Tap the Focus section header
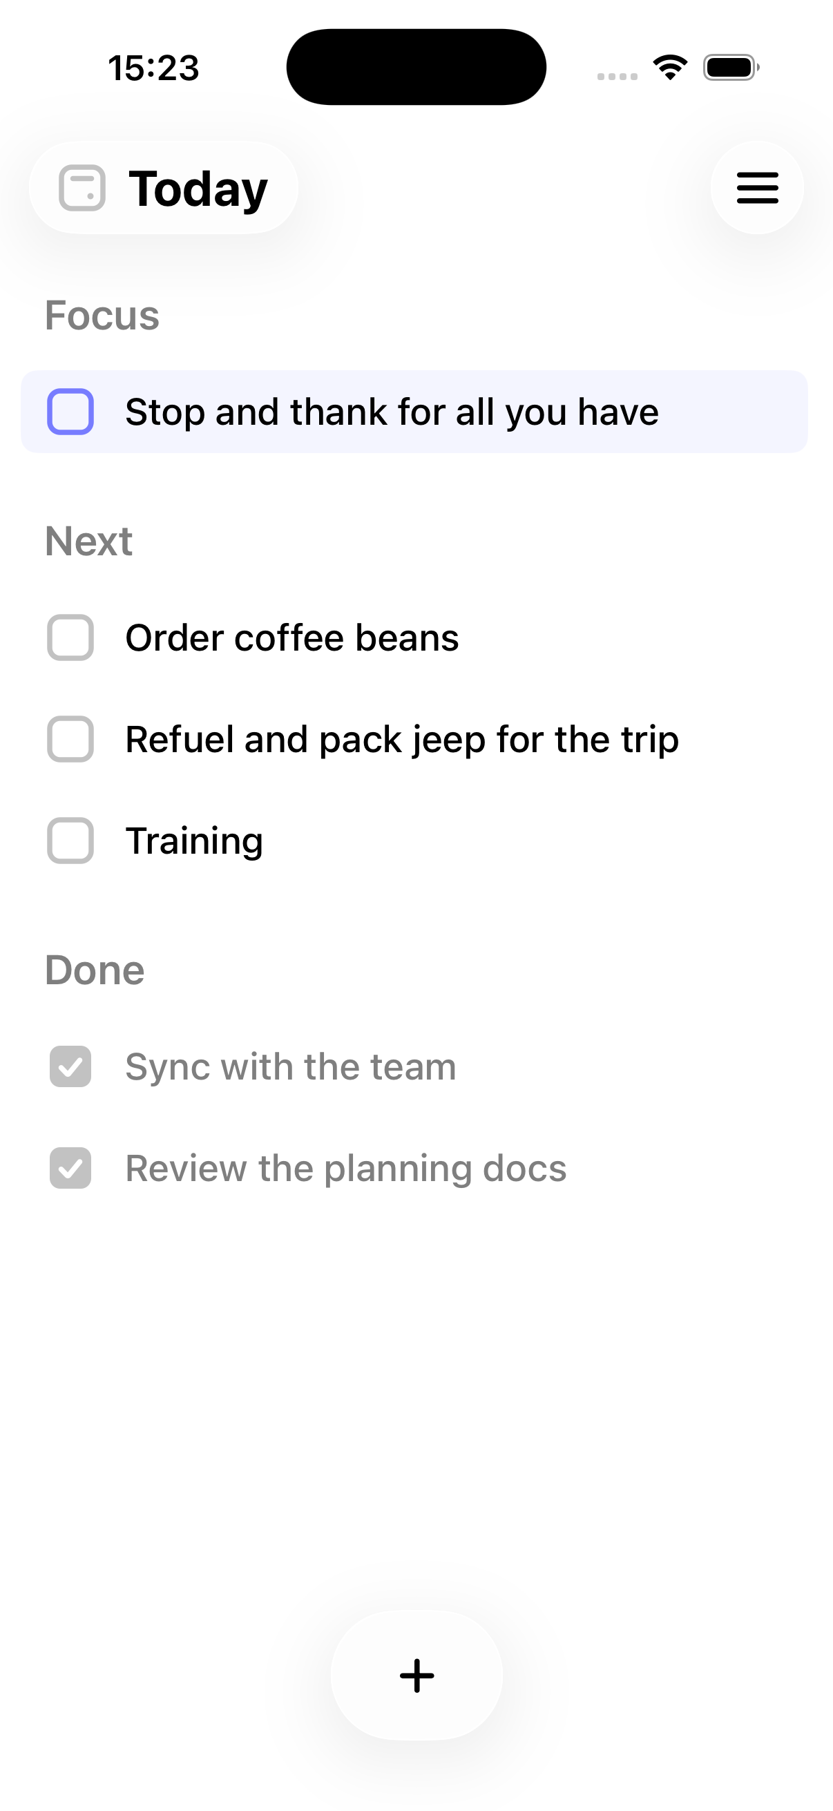The width and height of the screenshot is (833, 1811). point(102,315)
